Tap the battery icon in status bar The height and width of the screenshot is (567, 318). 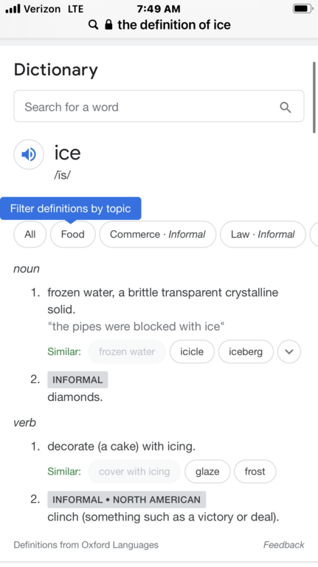pos(303,8)
